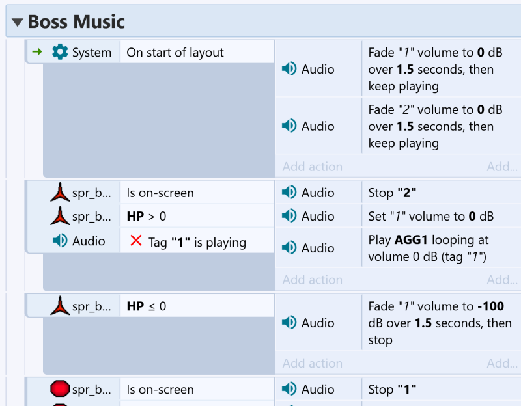Click the boss sprite icon beside HP > 0

pos(60,216)
